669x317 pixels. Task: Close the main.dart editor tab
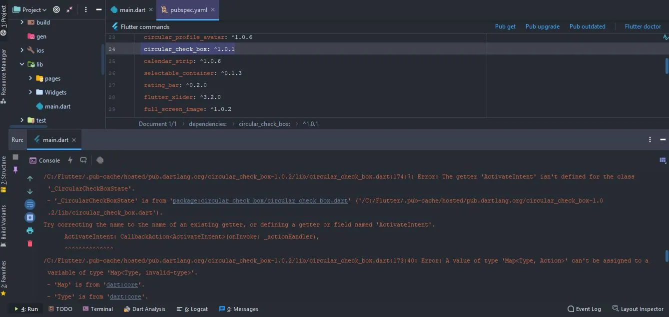[x=151, y=9]
